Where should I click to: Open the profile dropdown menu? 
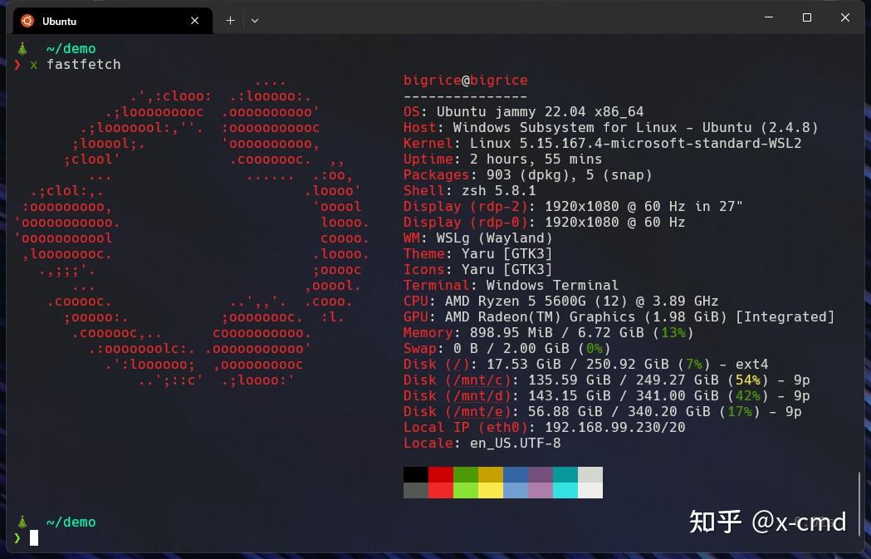pyautogui.click(x=254, y=21)
